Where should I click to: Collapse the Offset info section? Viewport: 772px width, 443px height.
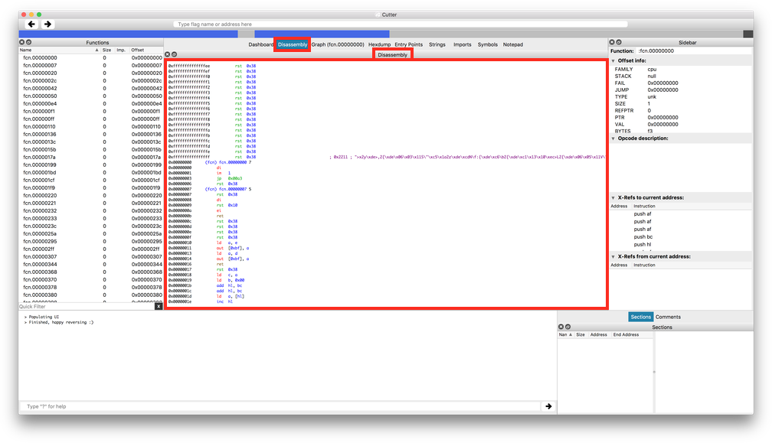click(613, 61)
